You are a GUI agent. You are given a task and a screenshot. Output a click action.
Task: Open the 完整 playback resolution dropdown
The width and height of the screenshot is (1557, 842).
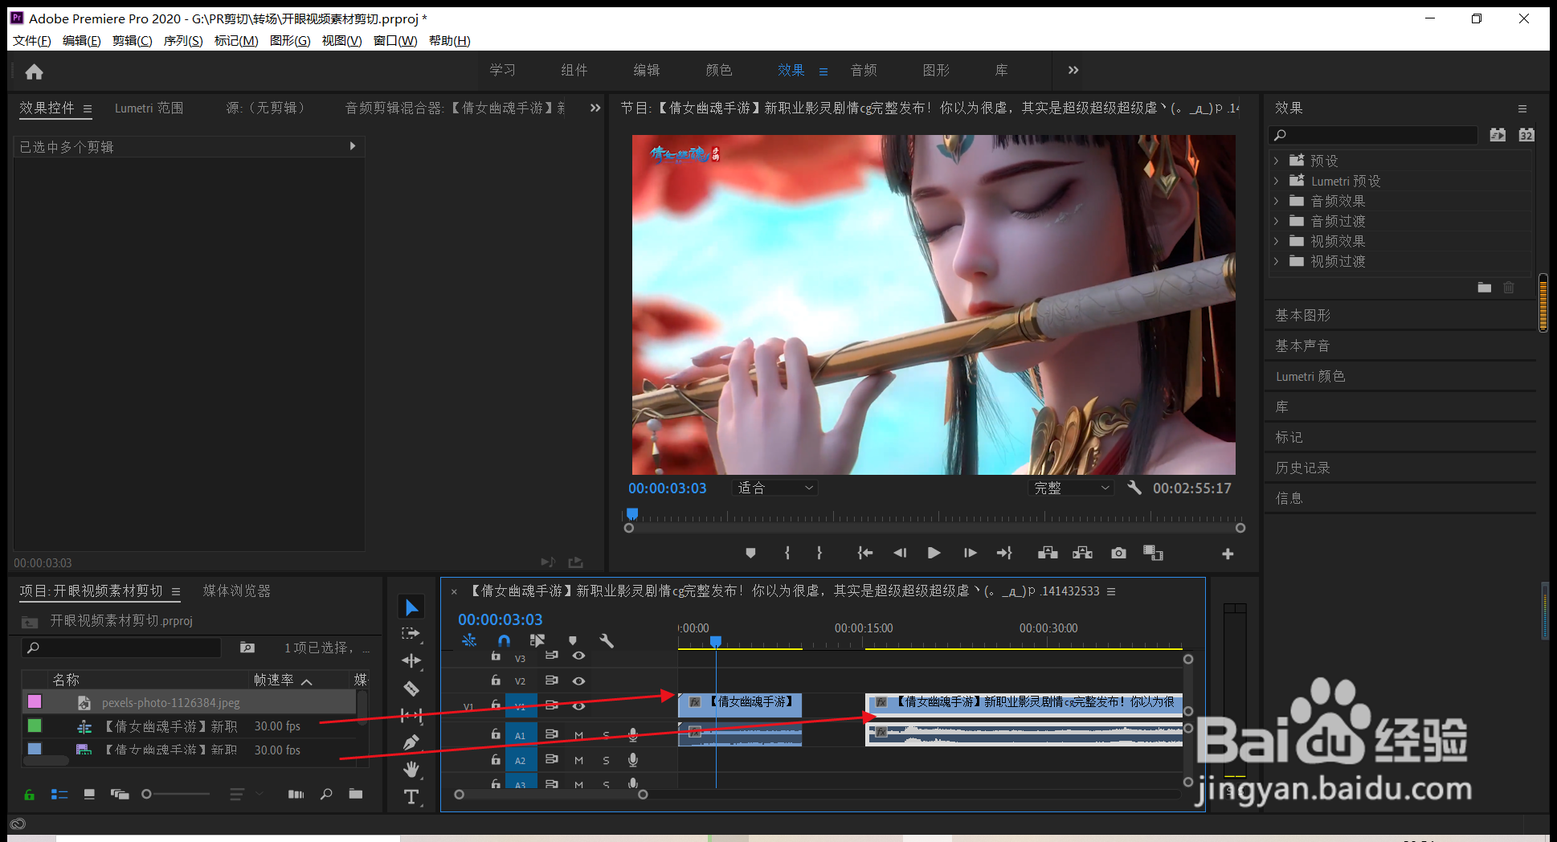(1070, 488)
